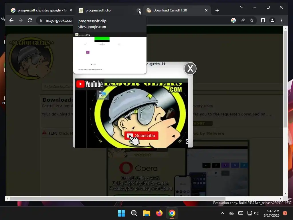
Task: Open the Windows Start menu
Action: coord(121,213)
